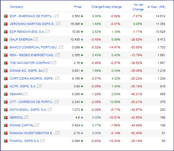This screenshot has width=174, height=151.
Task: Open chart icon beside Altri, SGPS, S.A.
Action: pos(39,86)
